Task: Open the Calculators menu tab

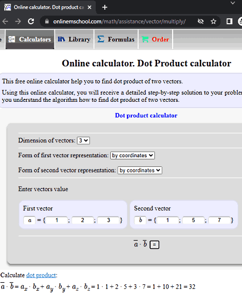Action: (x=30, y=39)
